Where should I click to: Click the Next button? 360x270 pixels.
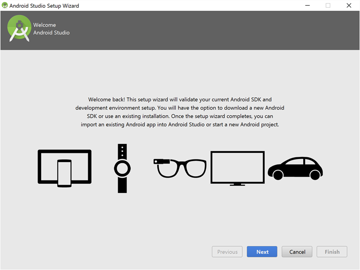click(262, 252)
